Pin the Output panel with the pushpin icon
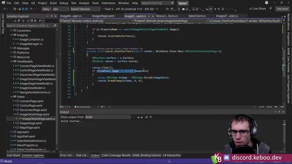292x164 pixels. pos(279,112)
